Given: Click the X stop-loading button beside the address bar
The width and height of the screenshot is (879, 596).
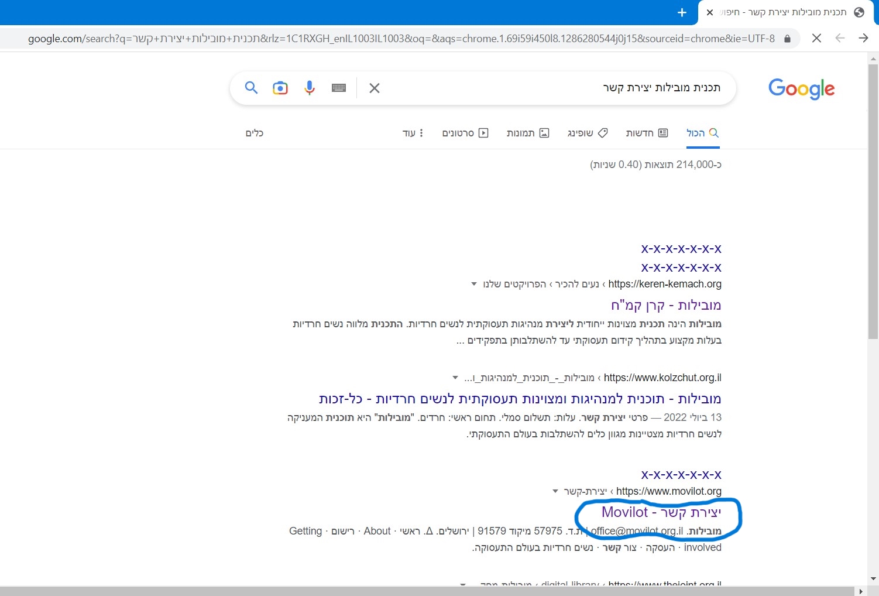Looking at the screenshot, I should point(817,38).
